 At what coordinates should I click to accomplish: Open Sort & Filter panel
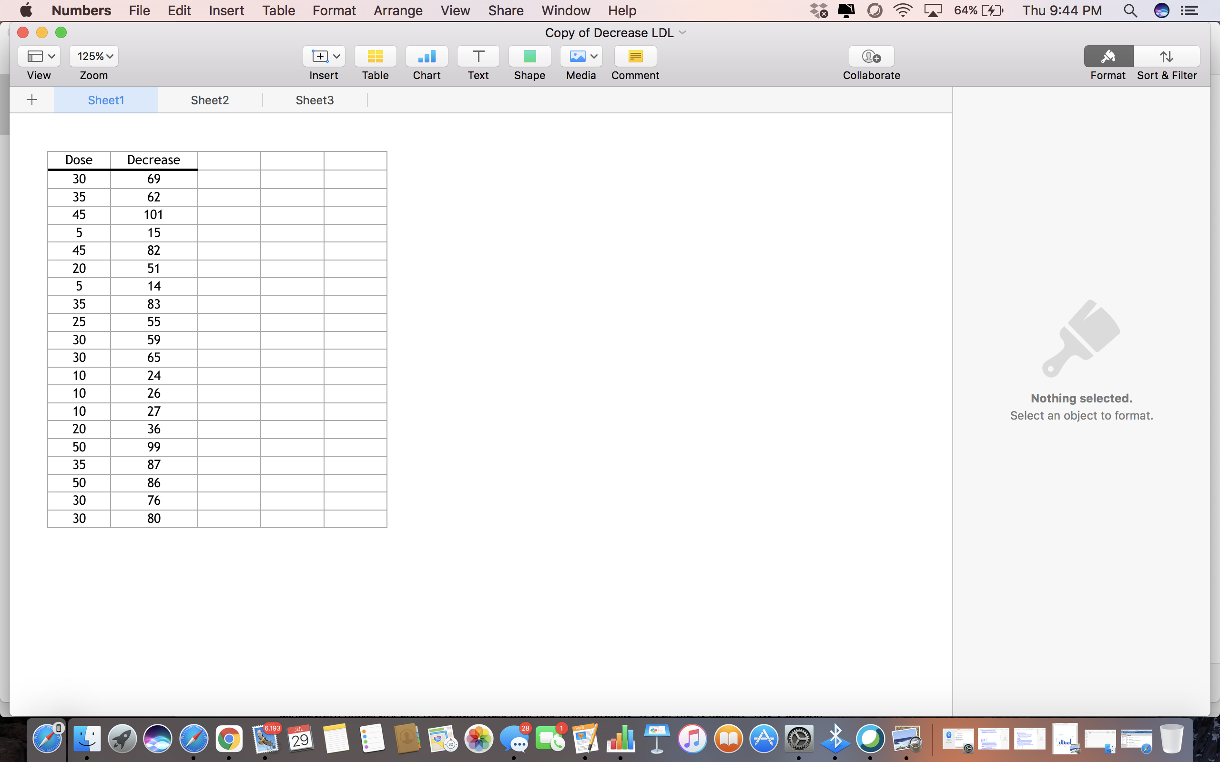pos(1167,57)
